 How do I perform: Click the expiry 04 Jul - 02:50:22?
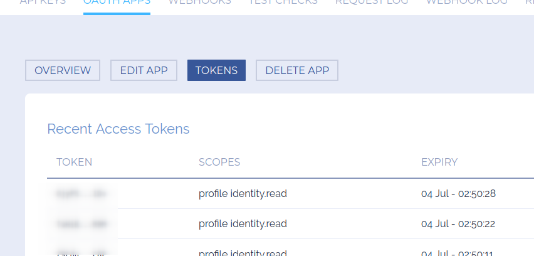pos(458,224)
